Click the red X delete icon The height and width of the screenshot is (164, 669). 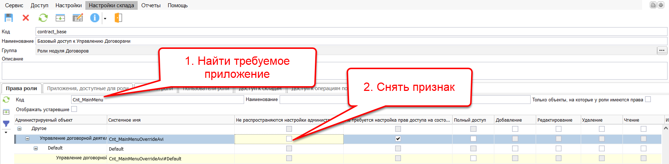[x=26, y=18]
